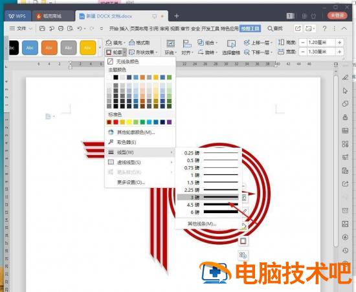
Task: Open the 稻壳商城 tab
Action: 52,16
